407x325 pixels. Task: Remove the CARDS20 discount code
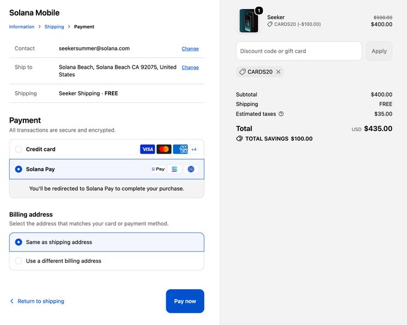(x=278, y=72)
